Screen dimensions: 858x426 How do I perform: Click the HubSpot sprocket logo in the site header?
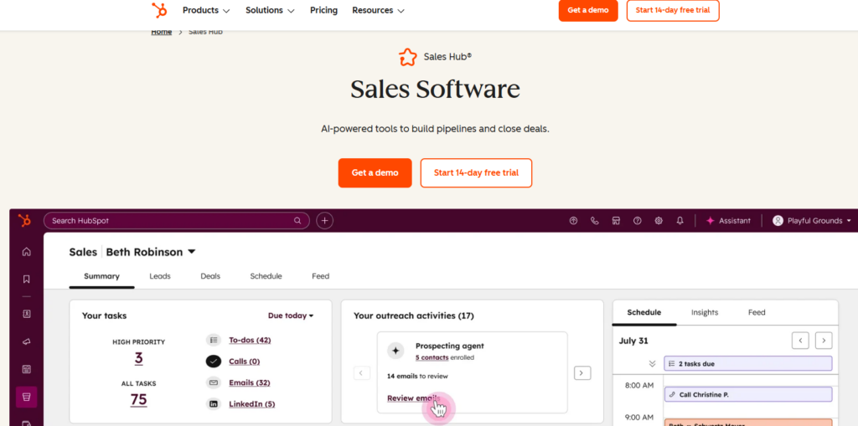point(159,10)
